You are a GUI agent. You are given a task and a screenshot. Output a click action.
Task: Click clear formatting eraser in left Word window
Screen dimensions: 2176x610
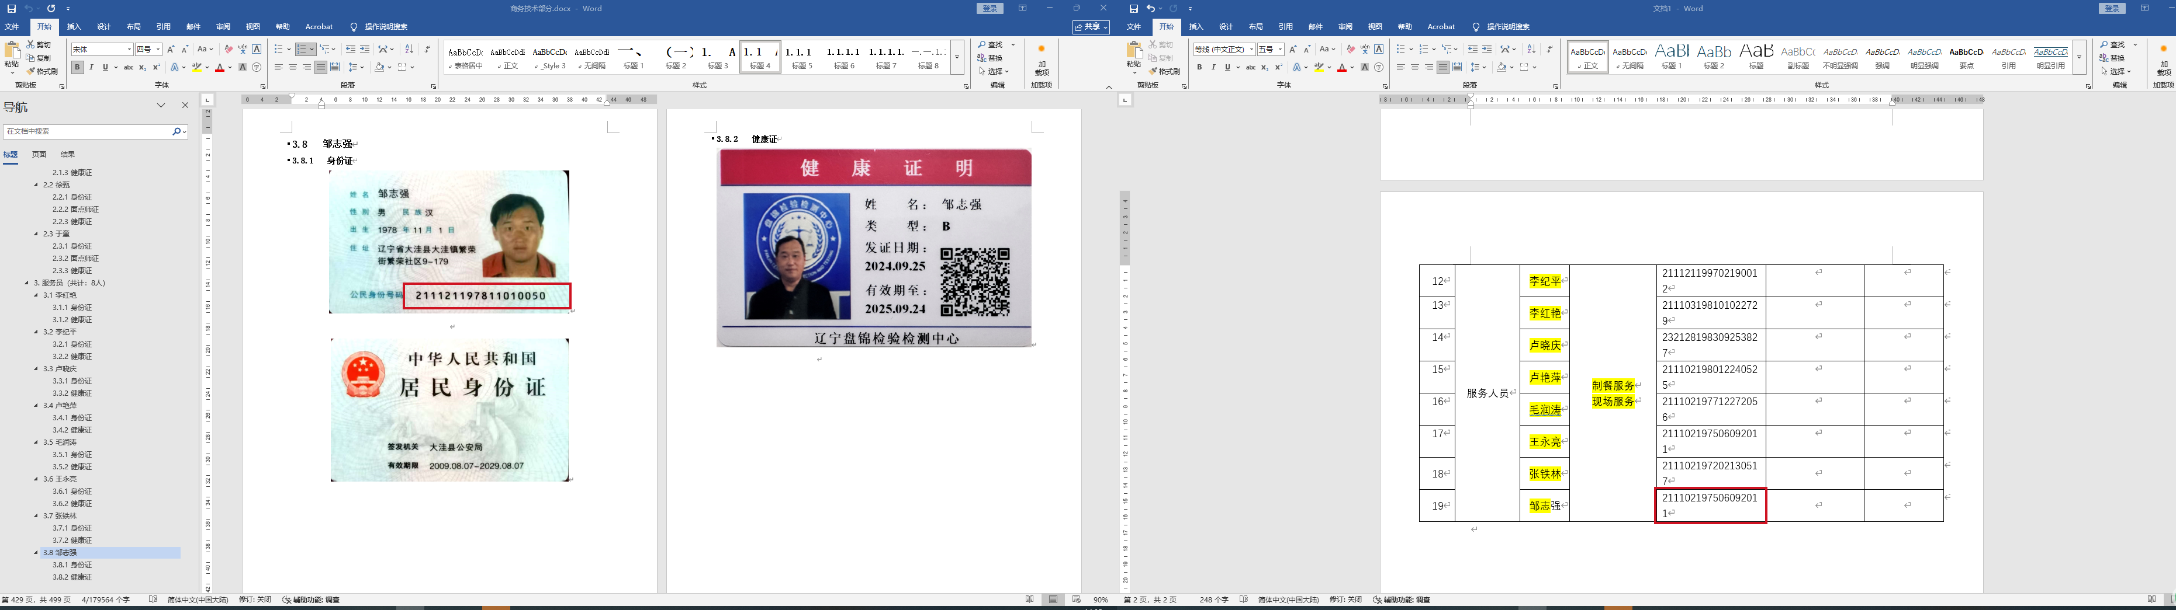coord(228,50)
